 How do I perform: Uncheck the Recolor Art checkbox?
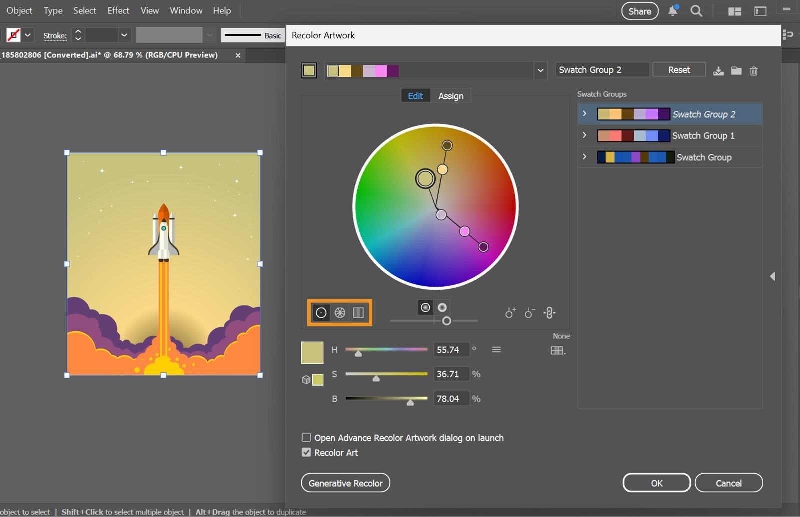(x=306, y=452)
